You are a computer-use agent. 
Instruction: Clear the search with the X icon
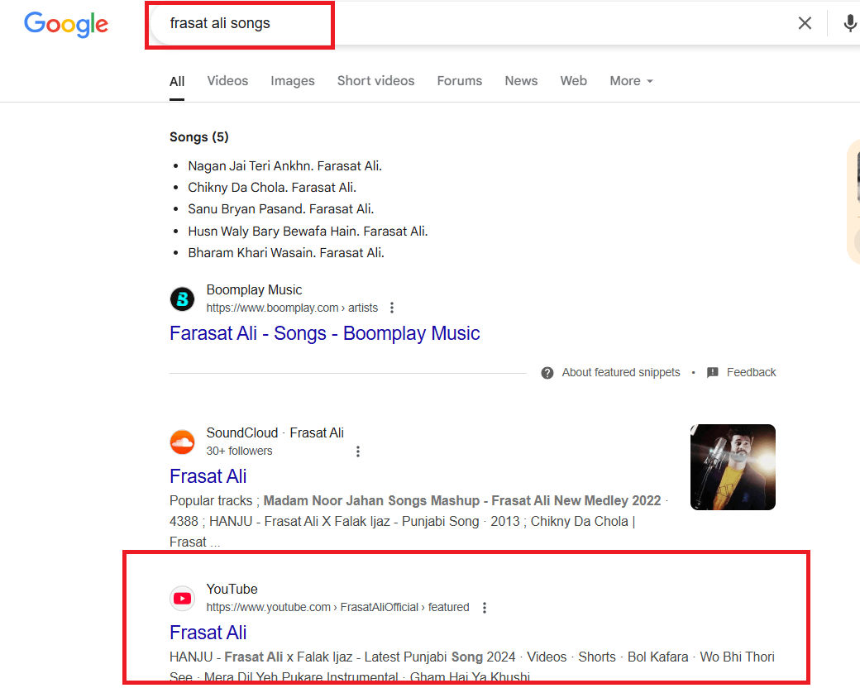(805, 23)
